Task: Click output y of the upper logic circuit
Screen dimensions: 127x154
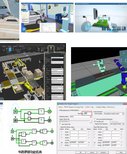Action: (x=49, y=121)
